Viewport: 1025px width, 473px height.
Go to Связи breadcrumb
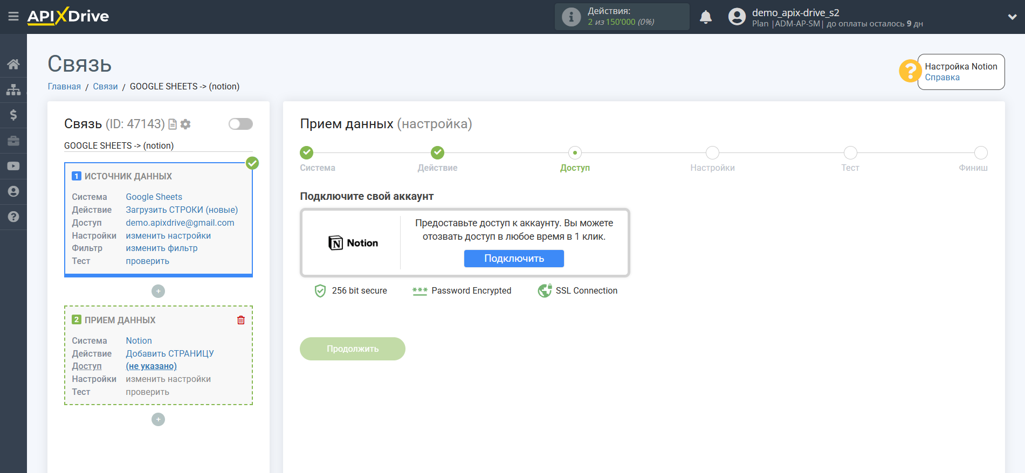(x=105, y=86)
